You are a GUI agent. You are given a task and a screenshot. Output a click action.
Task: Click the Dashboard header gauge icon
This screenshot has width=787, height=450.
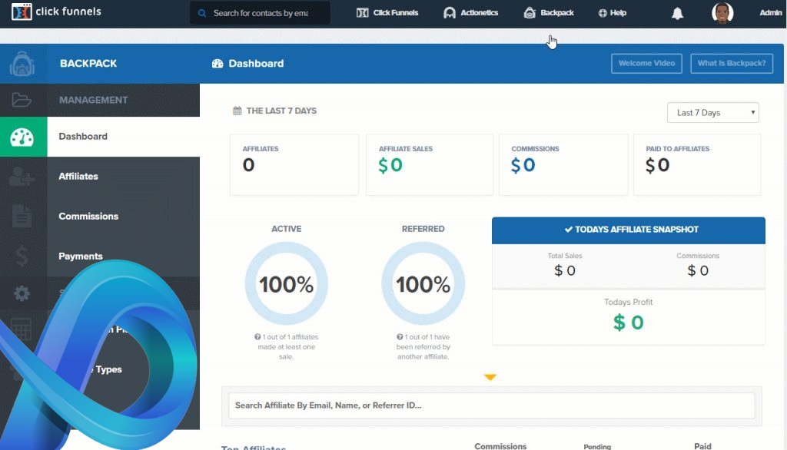click(218, 64)
